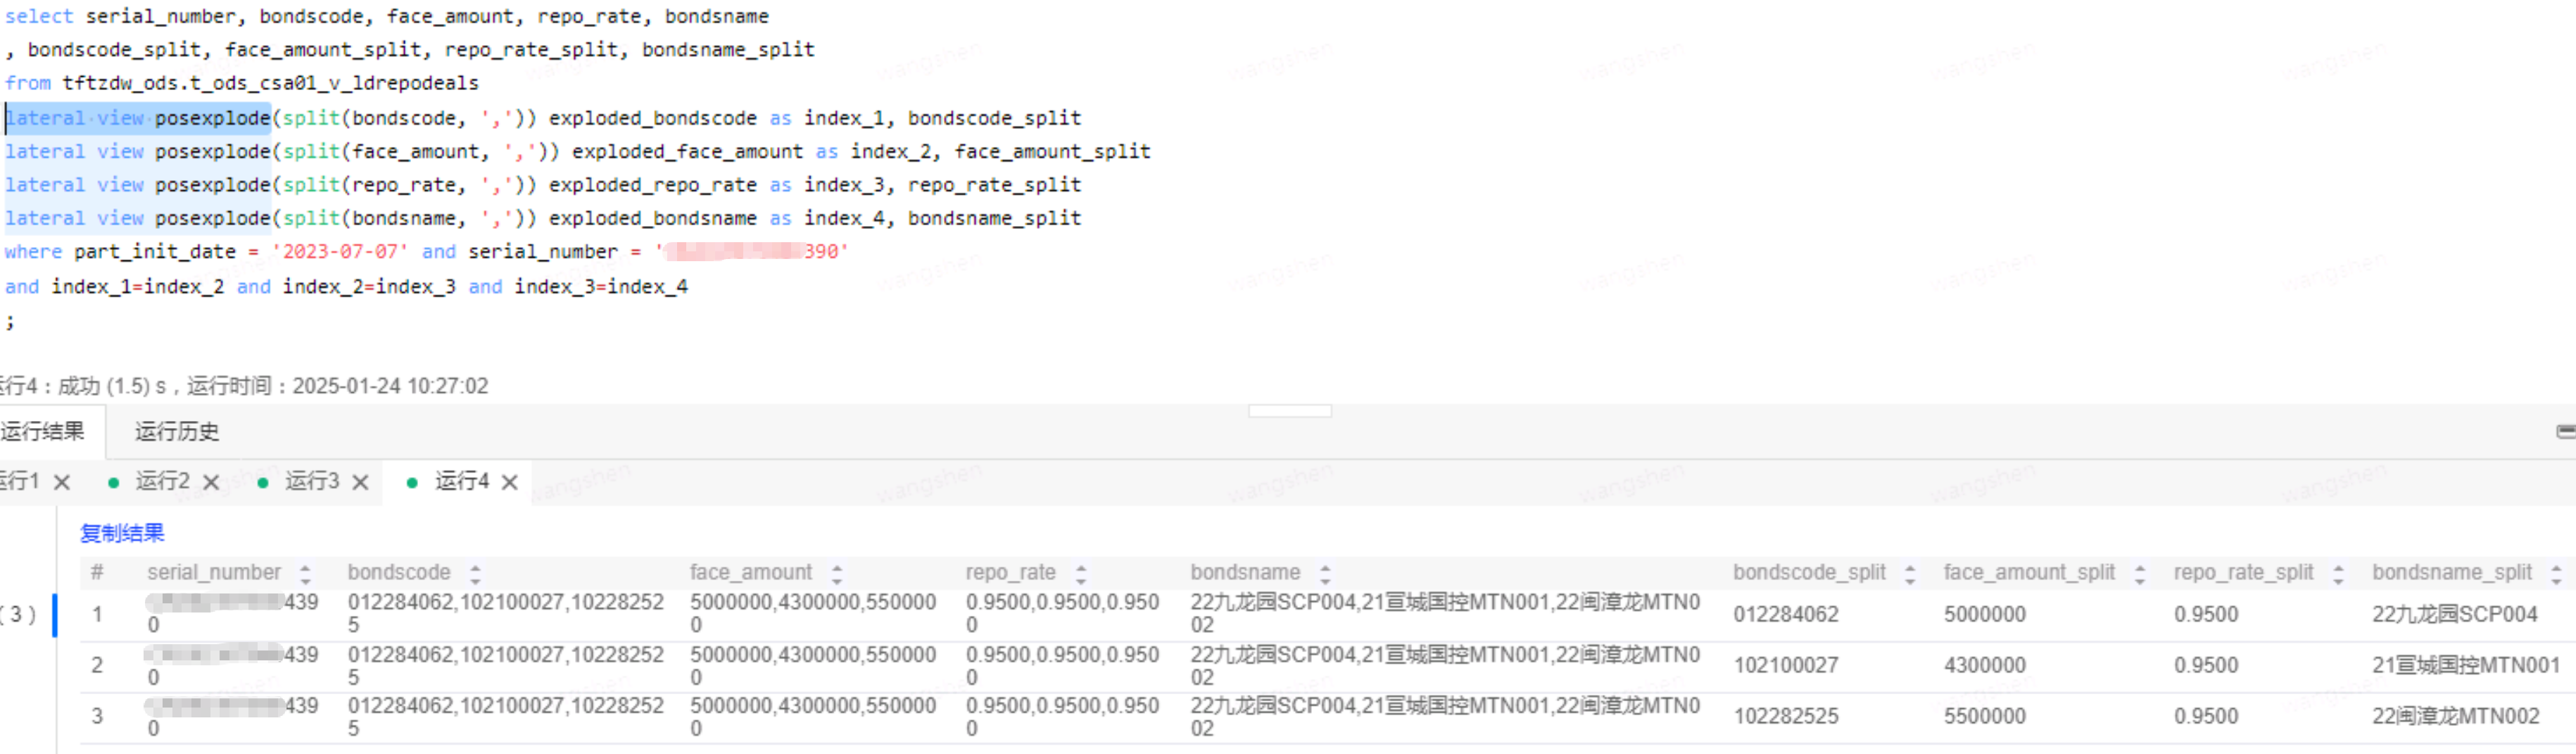The height and width of the screenshot is (754, 2576).
Task: Close the 运行2 result tab
Action: (211, 482)
